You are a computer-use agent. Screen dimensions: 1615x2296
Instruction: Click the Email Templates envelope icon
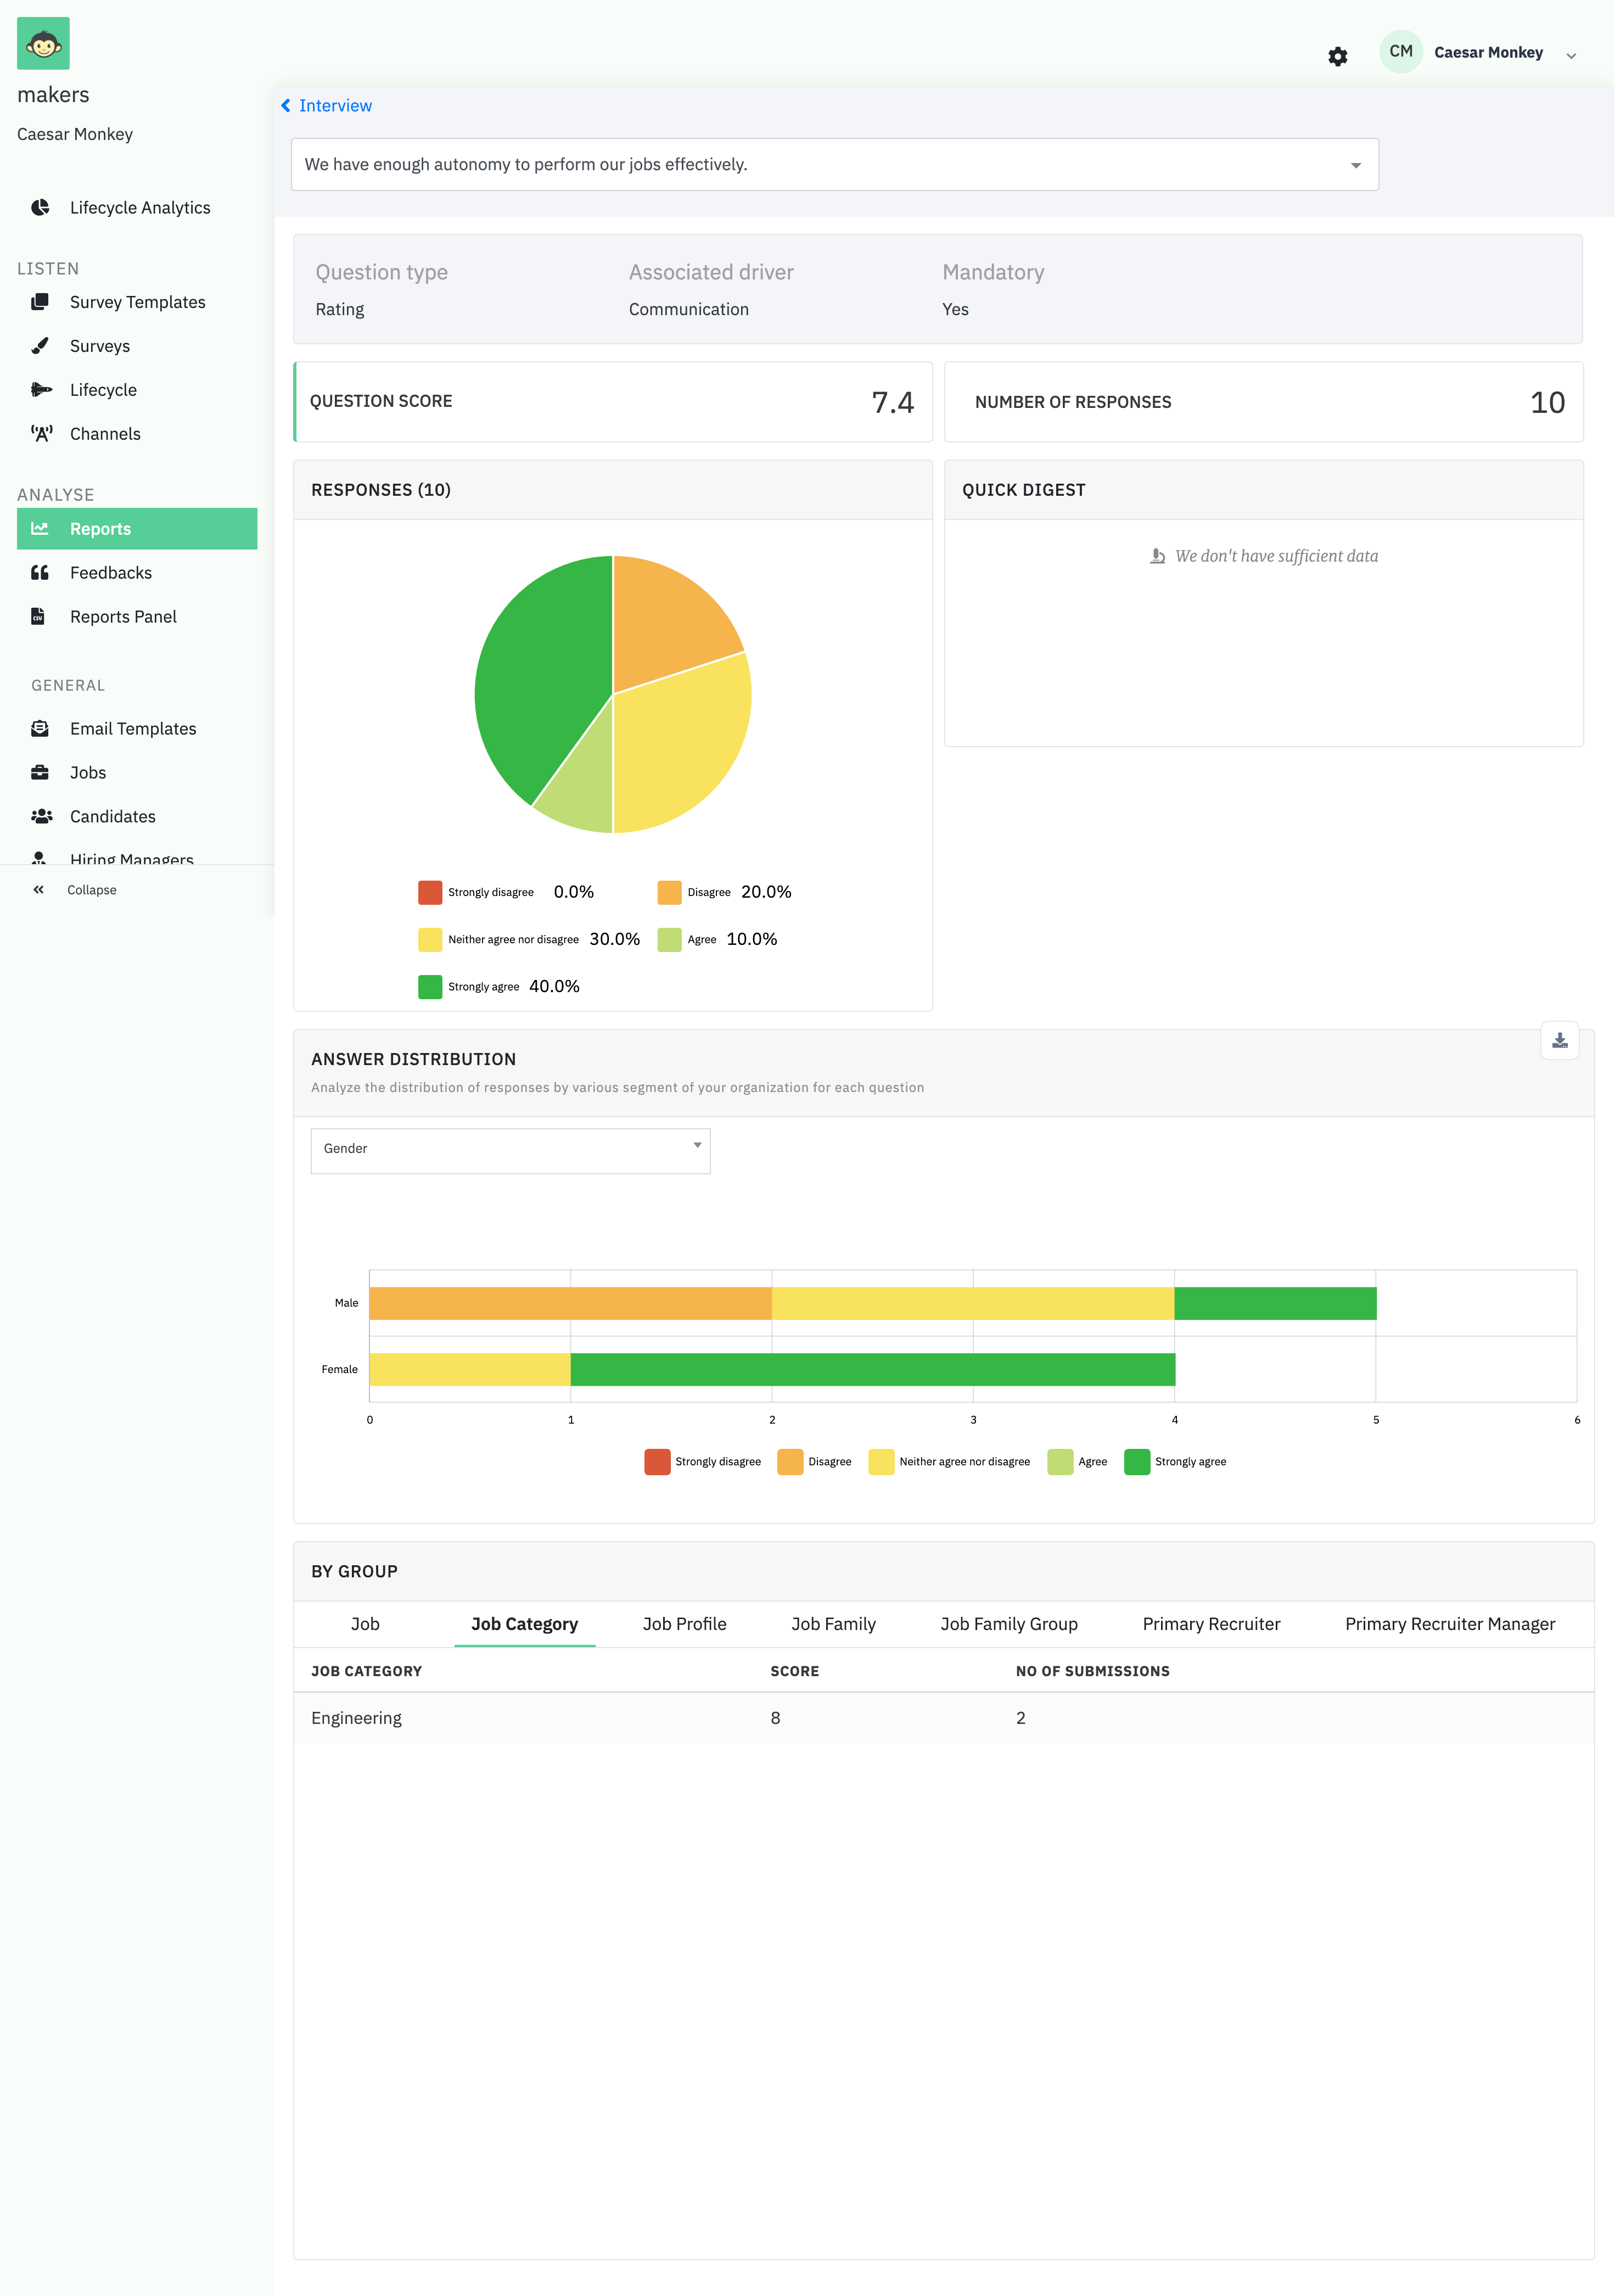40,728
